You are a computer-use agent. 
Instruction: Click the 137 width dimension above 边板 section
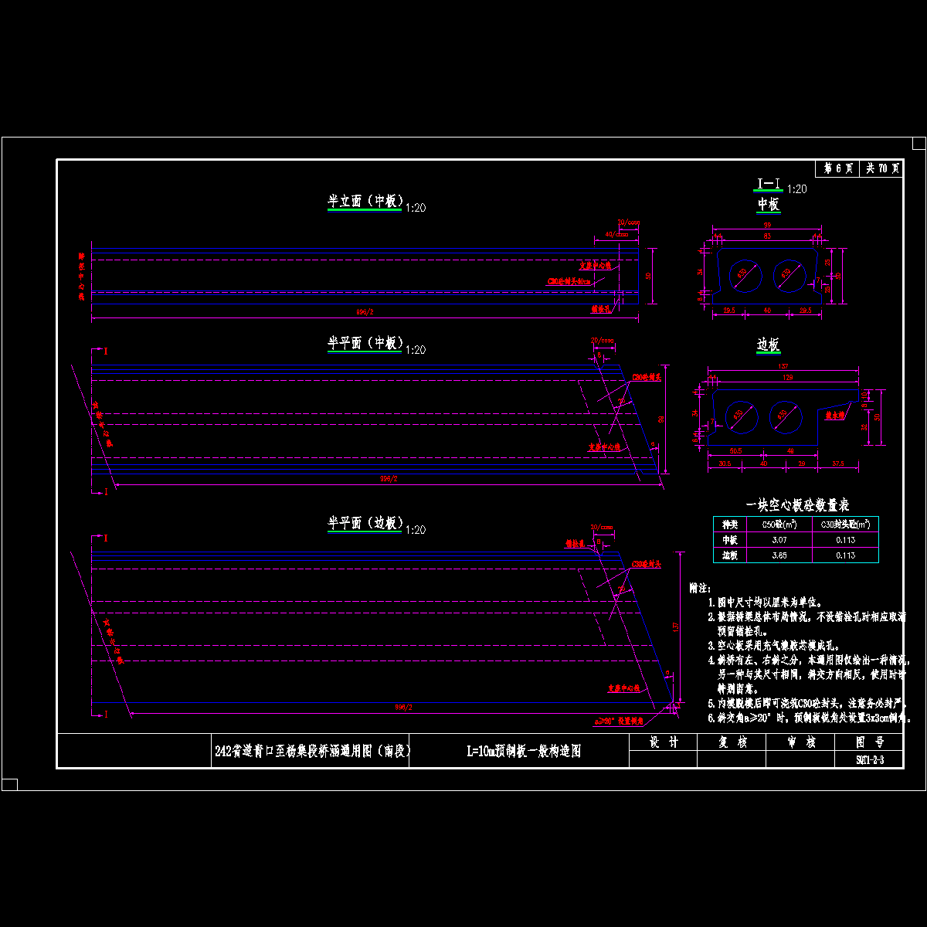tap(783, 366)
